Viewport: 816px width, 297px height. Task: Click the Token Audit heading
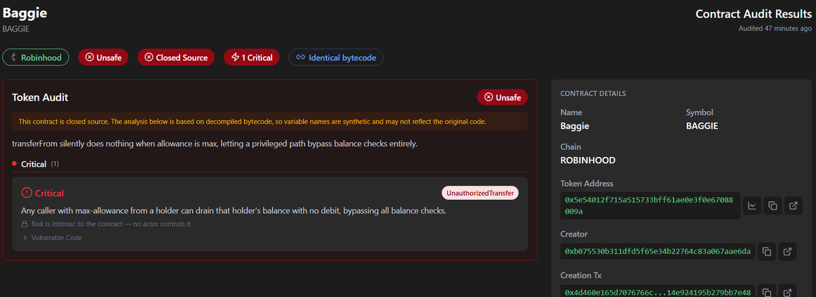[x=40, y=97]
